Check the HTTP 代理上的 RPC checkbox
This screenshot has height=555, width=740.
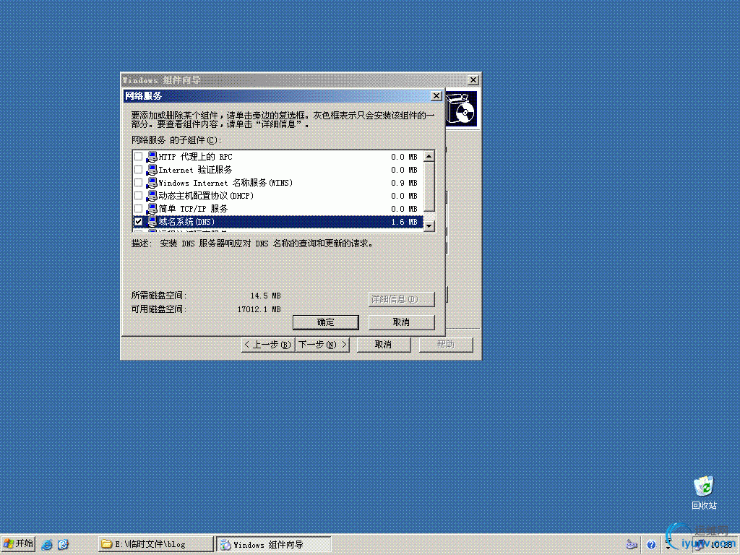[138, 157]
